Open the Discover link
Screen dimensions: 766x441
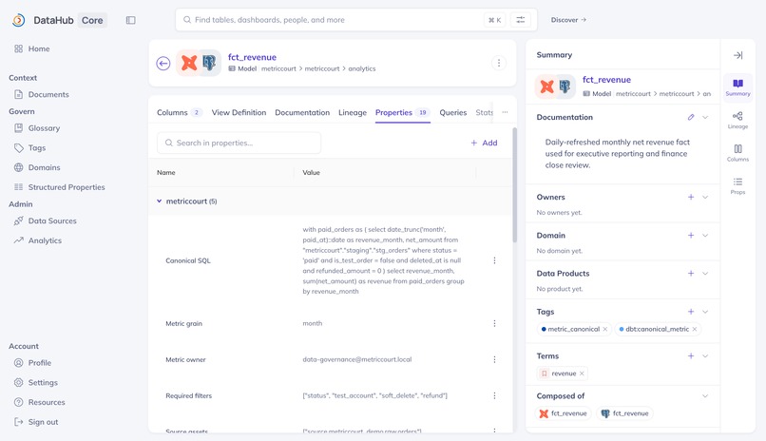click(x=568, y=20)
